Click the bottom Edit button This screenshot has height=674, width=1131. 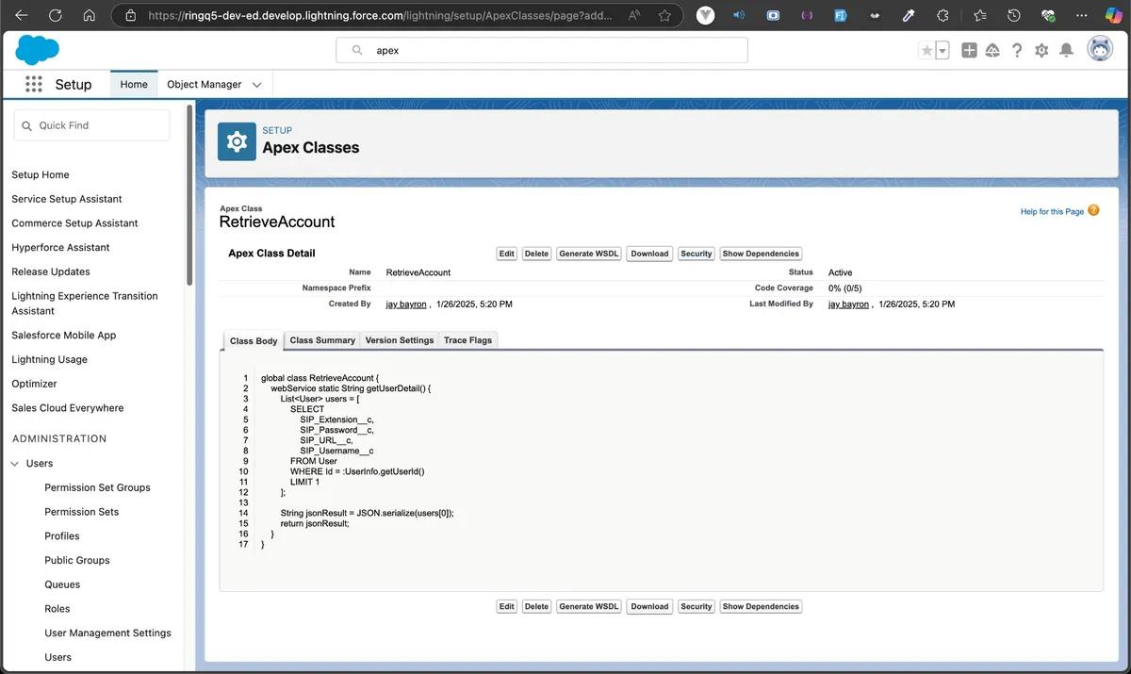(507, 606)
